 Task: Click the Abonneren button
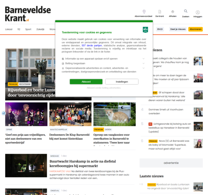pyautogui.click(x=196, y=29)
